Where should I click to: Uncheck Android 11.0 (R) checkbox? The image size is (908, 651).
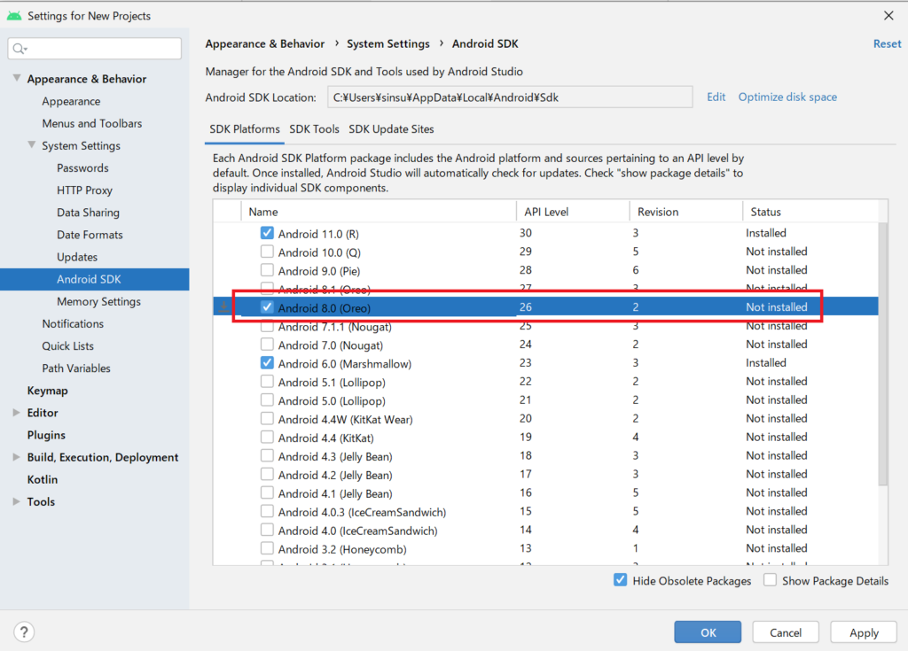point(266,233)
